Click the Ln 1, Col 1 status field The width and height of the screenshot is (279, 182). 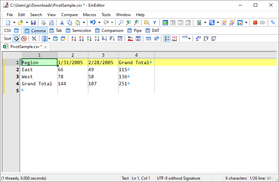141,178
